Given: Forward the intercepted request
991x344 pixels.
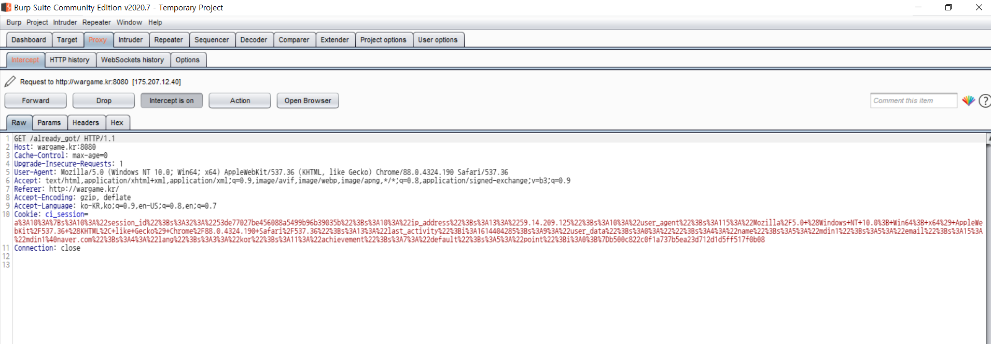Looking at the screenshot, I should [x=36, y=101].
